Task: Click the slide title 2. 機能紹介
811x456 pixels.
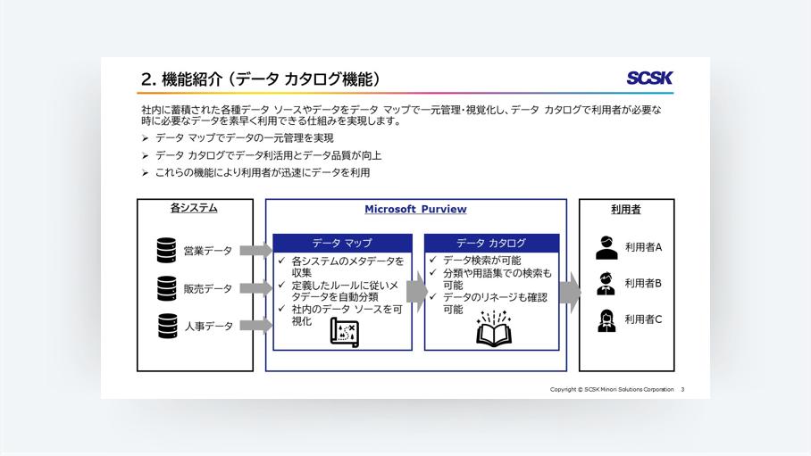Action: click(261, 79)
